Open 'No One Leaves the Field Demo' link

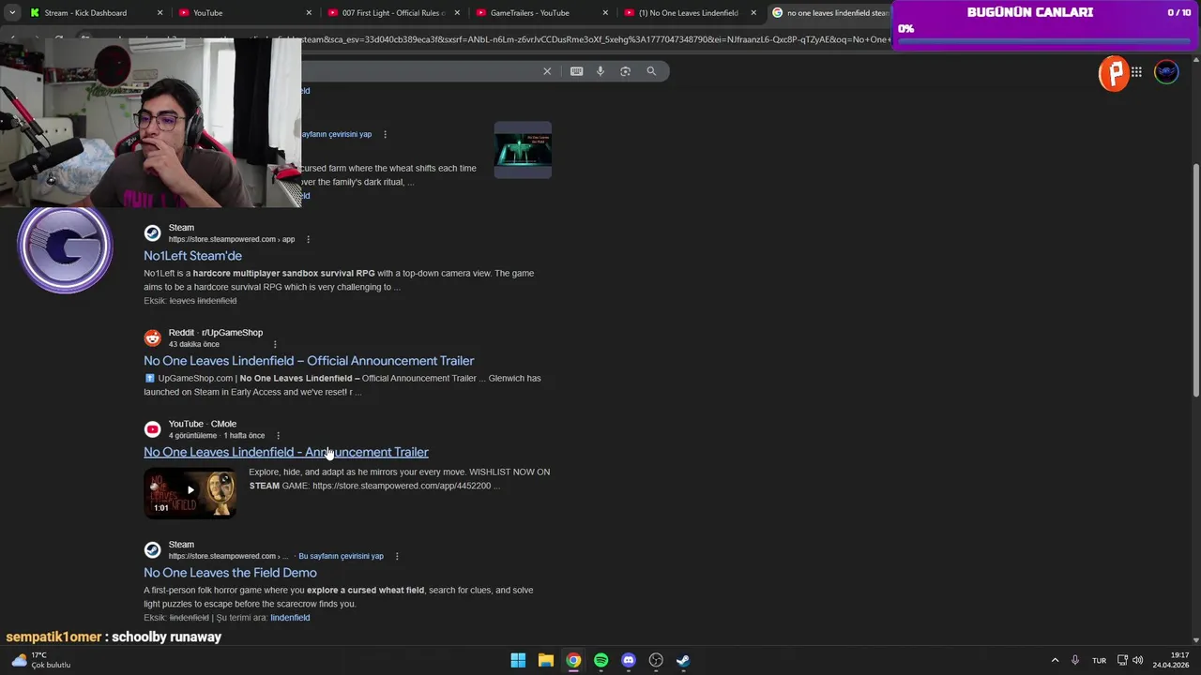(x=230, y=573)
